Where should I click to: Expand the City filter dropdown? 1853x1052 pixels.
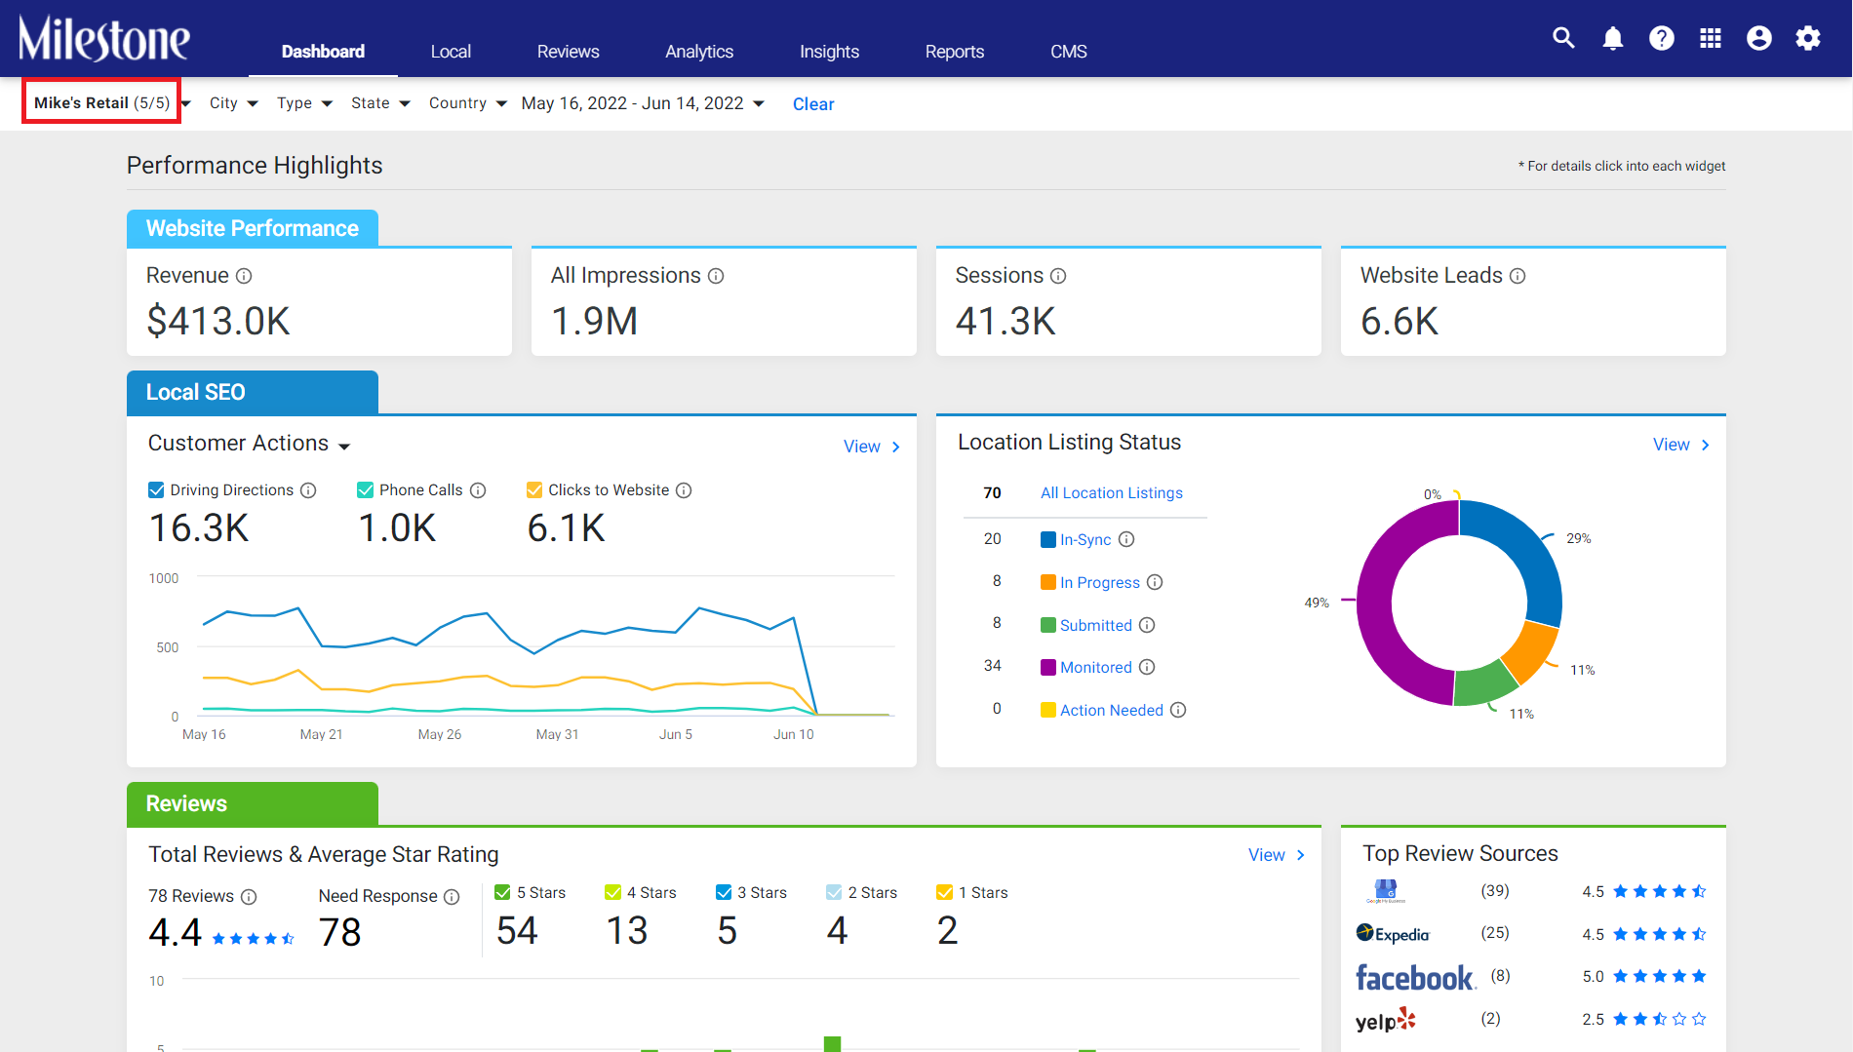click(234, 103)
